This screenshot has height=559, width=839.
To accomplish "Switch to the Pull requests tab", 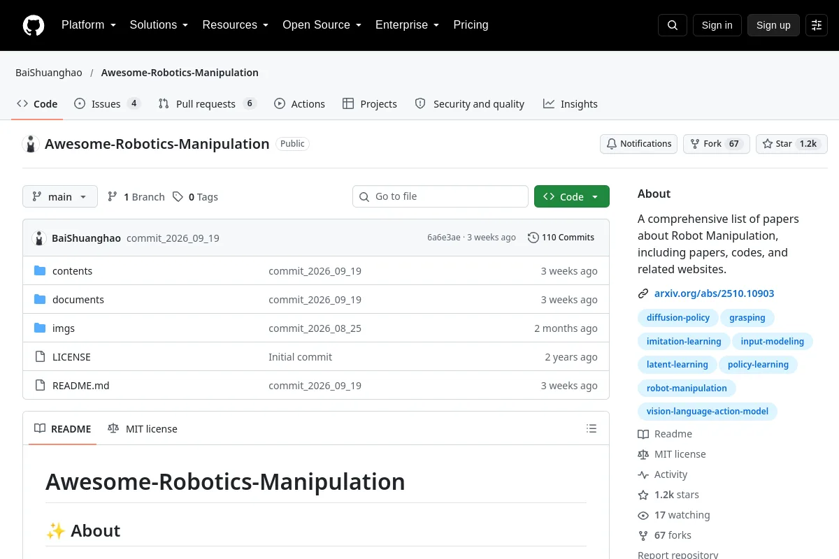I will (208, 104).
